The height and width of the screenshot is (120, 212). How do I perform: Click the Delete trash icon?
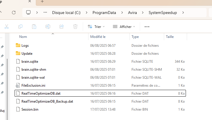pyautogui.click(x=75, y=27)
